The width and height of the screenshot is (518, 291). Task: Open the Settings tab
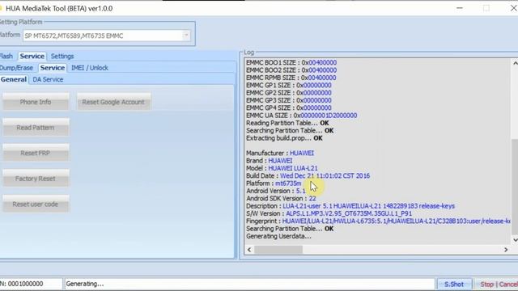62,56
